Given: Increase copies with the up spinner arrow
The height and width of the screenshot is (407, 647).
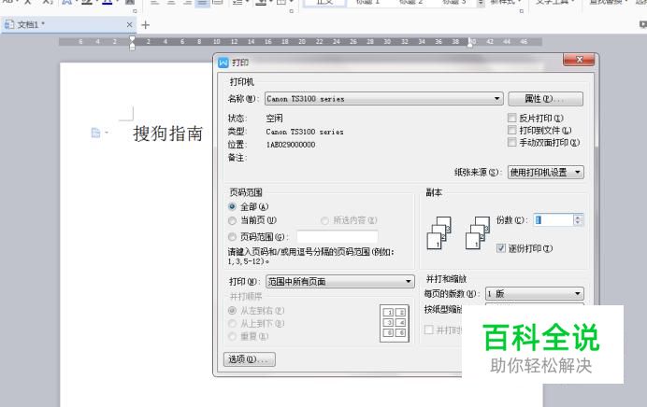Looking at the screenshot, I should point(578,218).
